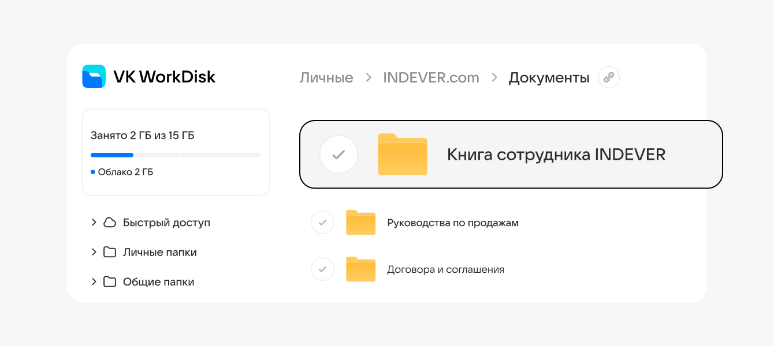This screenshot has width=774, height=346.
Task: Go to Личные in the breadcrumb
Action: pyautogui.click(x=326, y=78)
